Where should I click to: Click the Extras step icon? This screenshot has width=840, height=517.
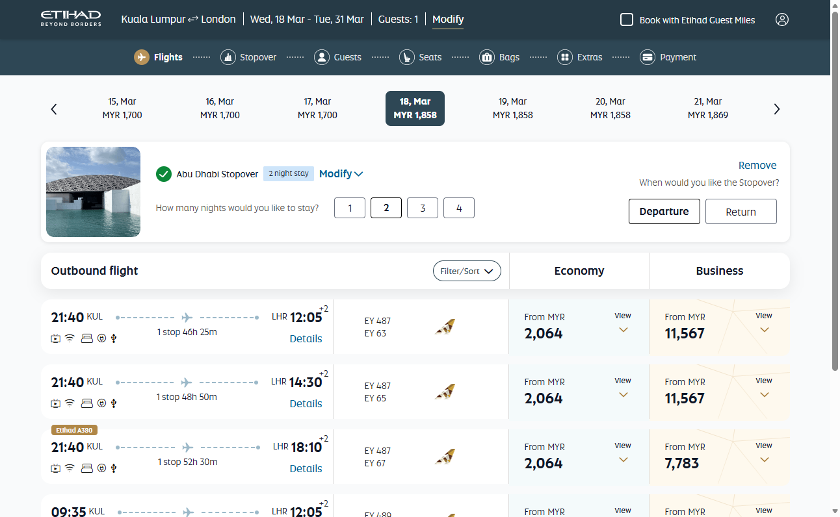click(x=564, y=57)
